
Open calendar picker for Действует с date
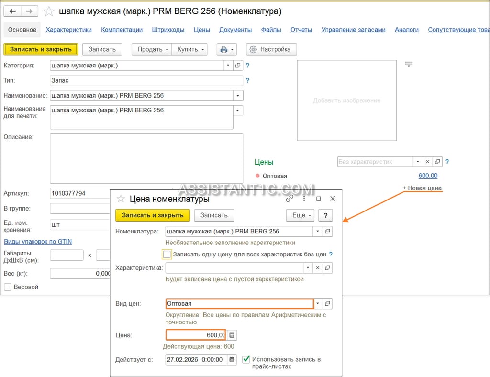tap(232, 359)
